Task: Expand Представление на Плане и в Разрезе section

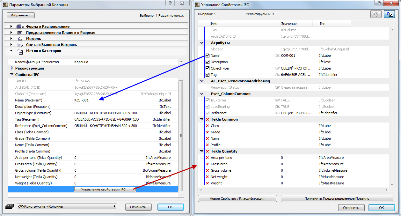Action: [11, 32]
